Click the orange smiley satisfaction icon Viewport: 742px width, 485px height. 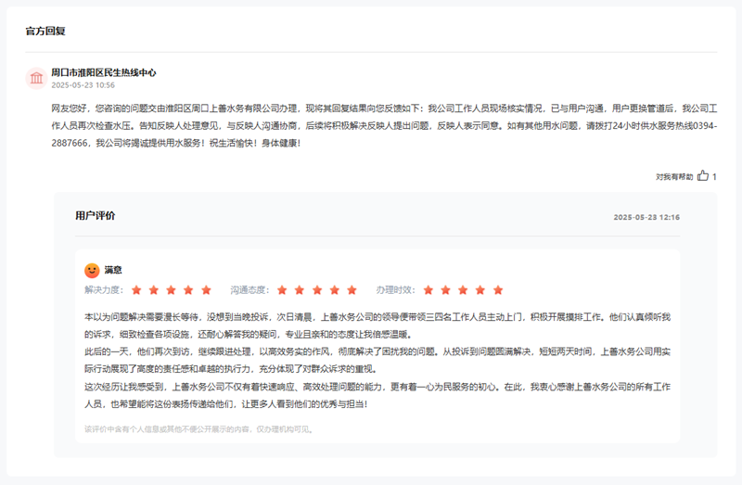click(92, 270)
